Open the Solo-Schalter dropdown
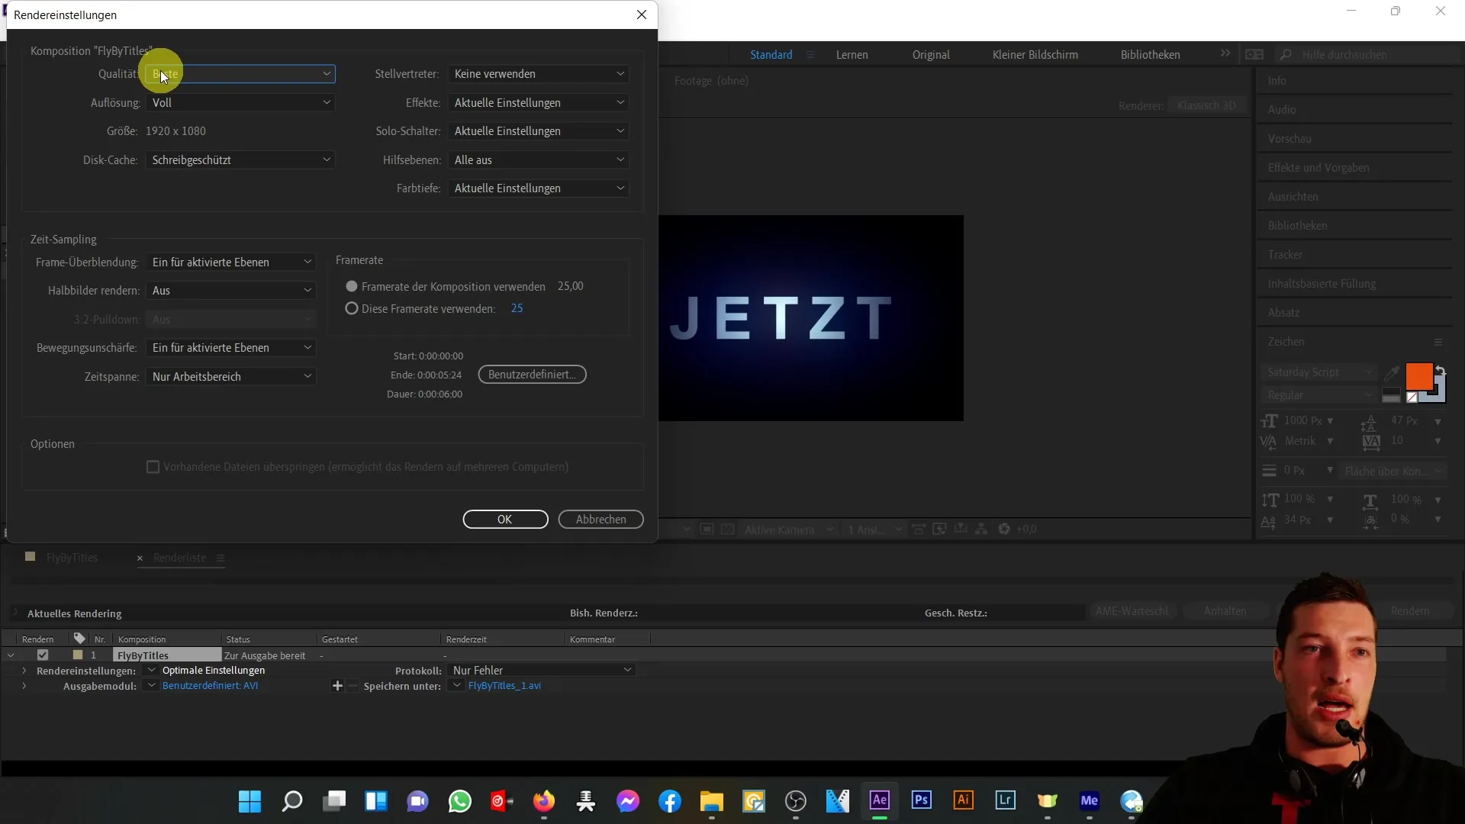Screen dimensions: 1465x824 pyautogui.click(x=539, y=131)
